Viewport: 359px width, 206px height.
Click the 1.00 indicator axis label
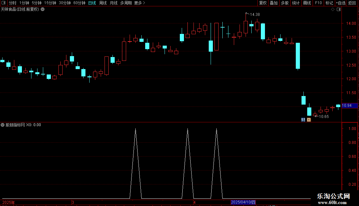[x=352, y=129]
